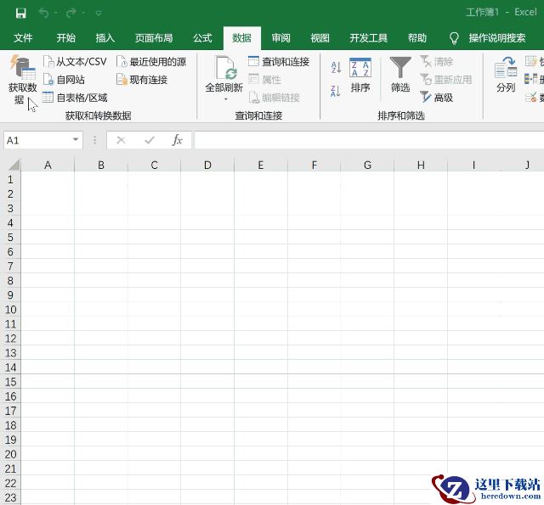Viewport: 544px width, 505px height.
Task: Click the 分列 text to columns icon
Action: point(506,75)
